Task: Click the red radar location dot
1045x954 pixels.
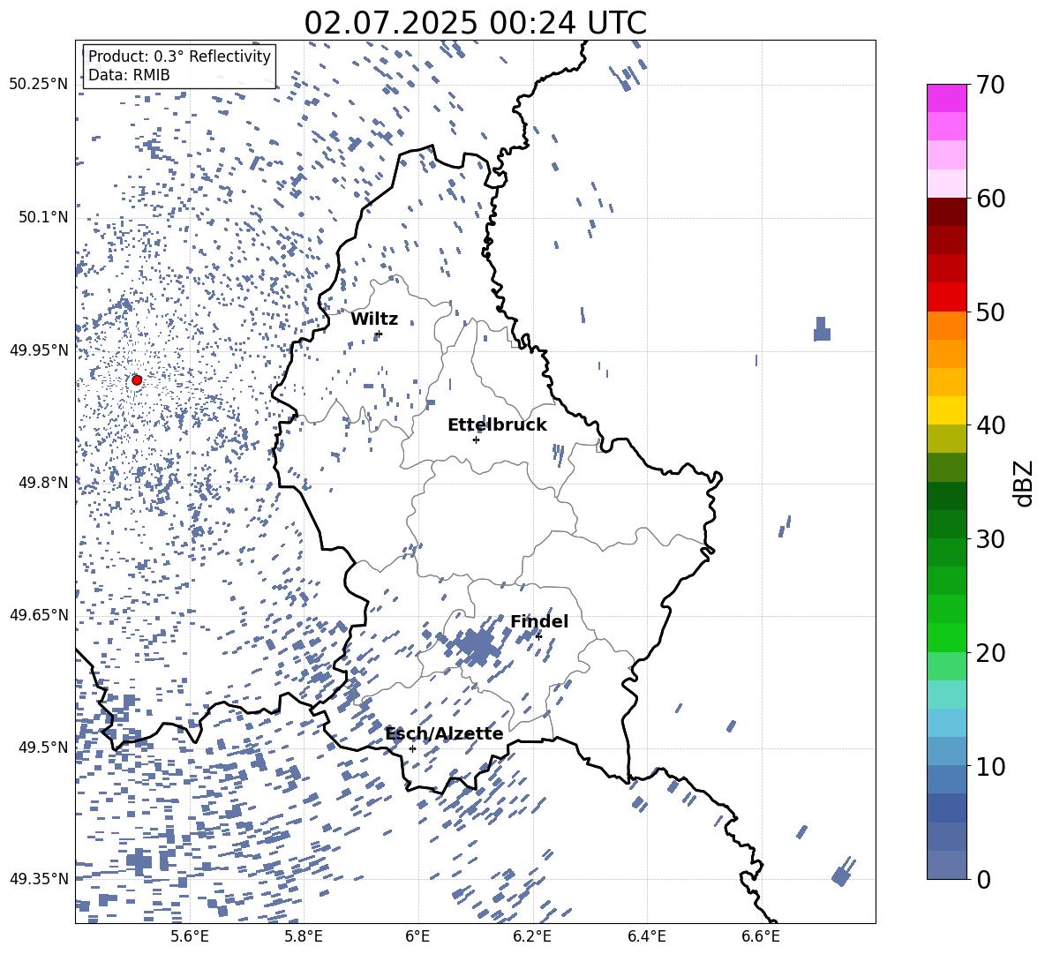Action: click(137, 380)
